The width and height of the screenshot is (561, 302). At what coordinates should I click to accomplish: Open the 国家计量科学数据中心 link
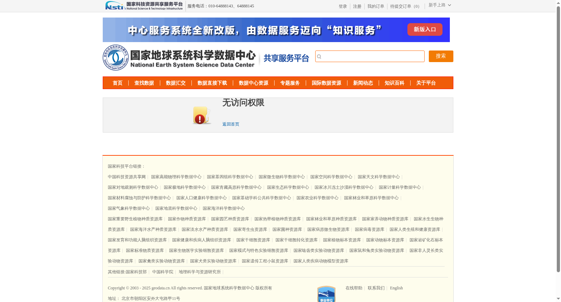click(x=400, y=188)
